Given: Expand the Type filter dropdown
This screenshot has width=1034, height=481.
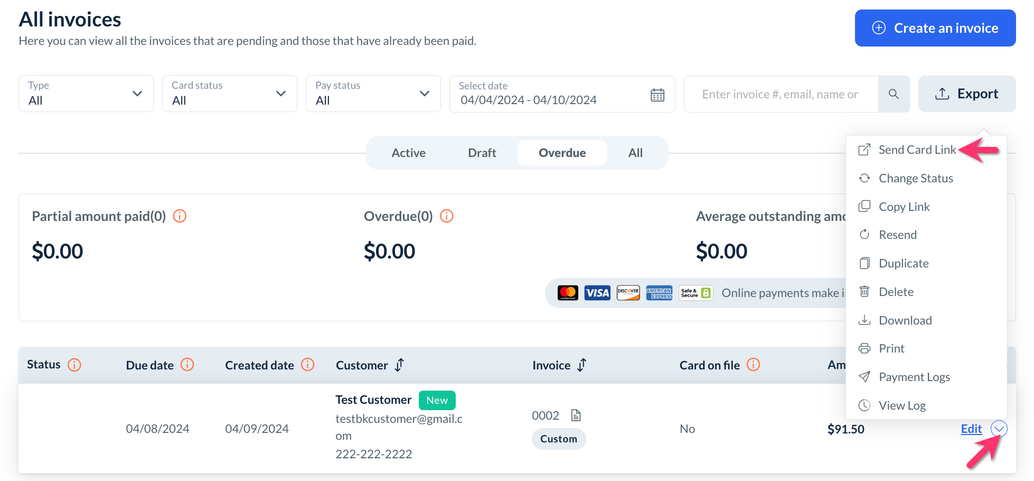Looking at the screenshot, I should 86,94.
